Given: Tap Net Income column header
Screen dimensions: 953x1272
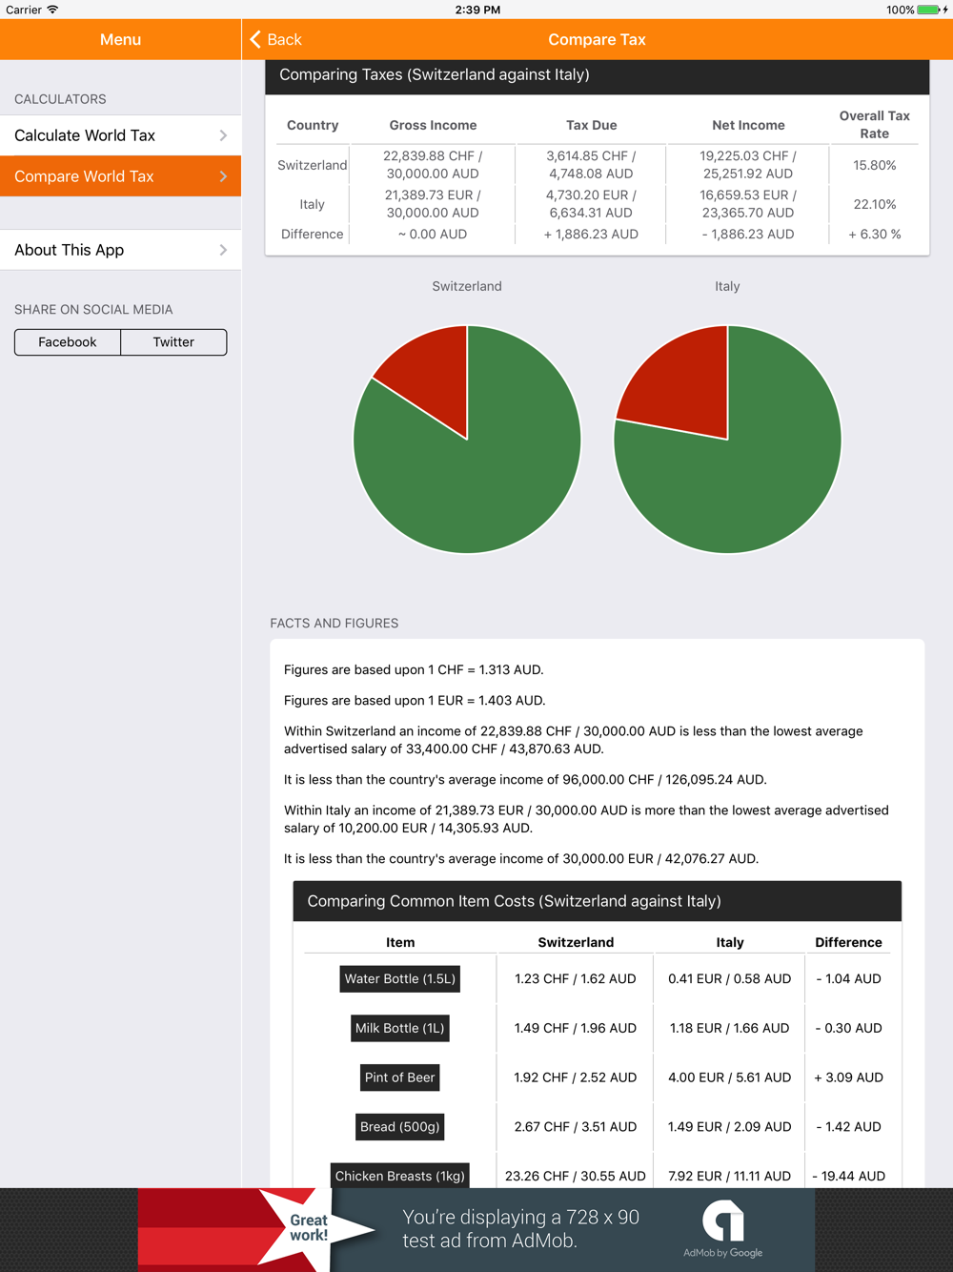Looking at the screenshot, I should (x=748, y=125).
